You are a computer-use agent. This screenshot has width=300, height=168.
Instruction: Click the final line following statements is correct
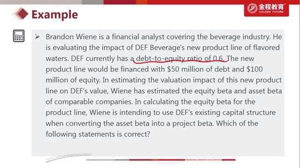(98, 134)
